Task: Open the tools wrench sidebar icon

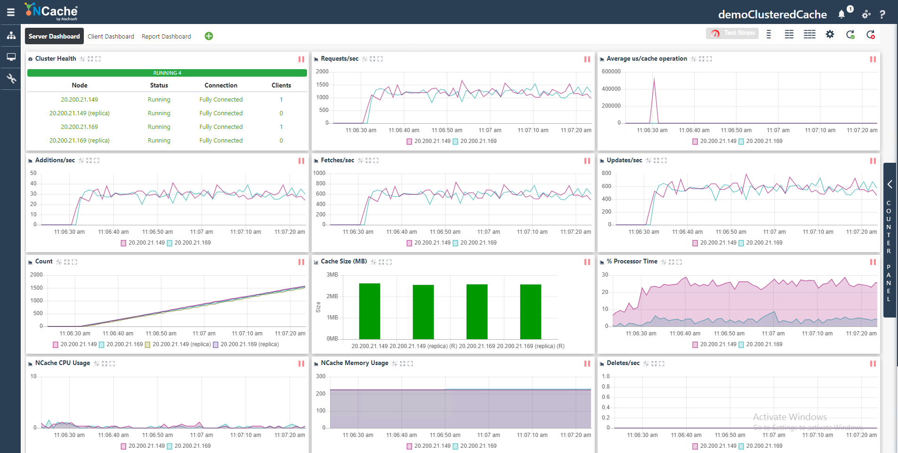Action: (11, 78)
